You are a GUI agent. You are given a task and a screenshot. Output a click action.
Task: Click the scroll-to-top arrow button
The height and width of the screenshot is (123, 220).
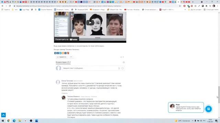click(3, 115)
